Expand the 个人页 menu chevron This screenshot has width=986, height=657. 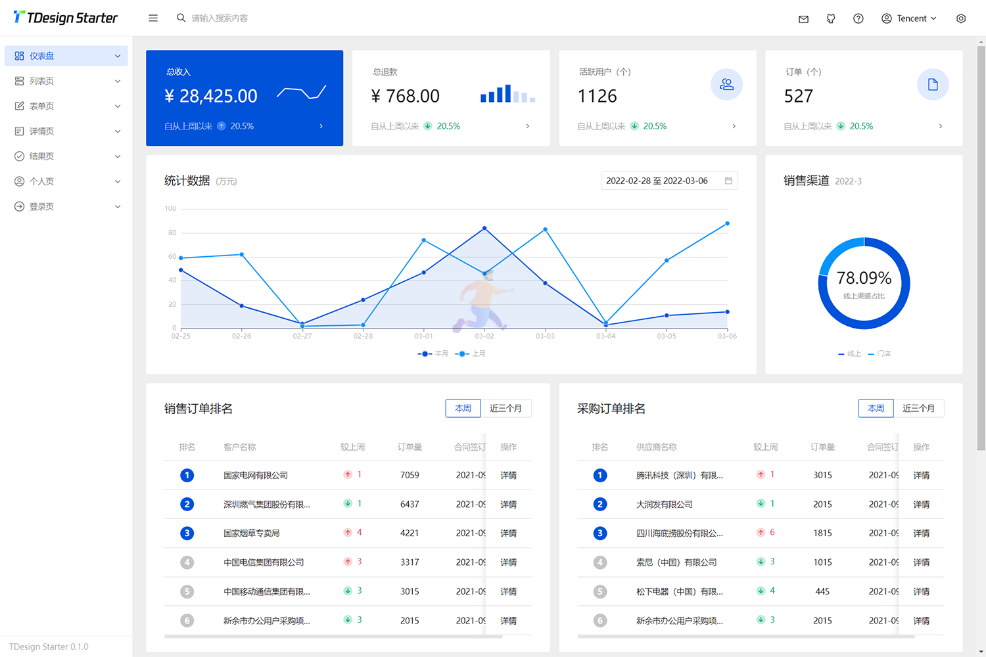(118, 181)
